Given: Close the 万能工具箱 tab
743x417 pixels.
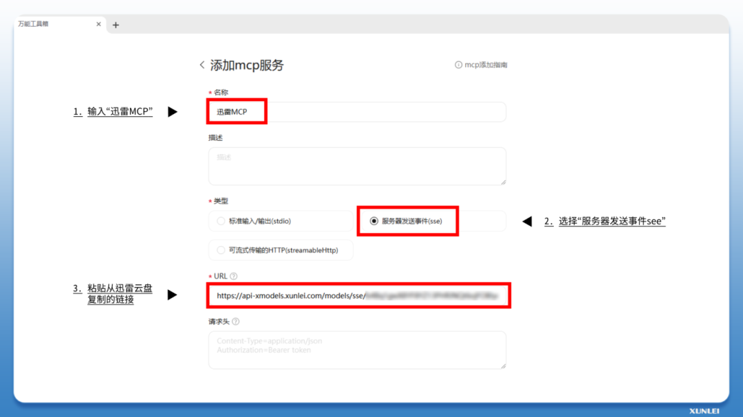Looking at the screenshot, I should [x=98, y=24].
